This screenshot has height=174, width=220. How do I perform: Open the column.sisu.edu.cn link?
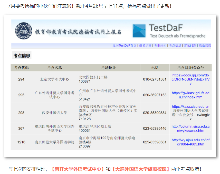tap(190, 129)
